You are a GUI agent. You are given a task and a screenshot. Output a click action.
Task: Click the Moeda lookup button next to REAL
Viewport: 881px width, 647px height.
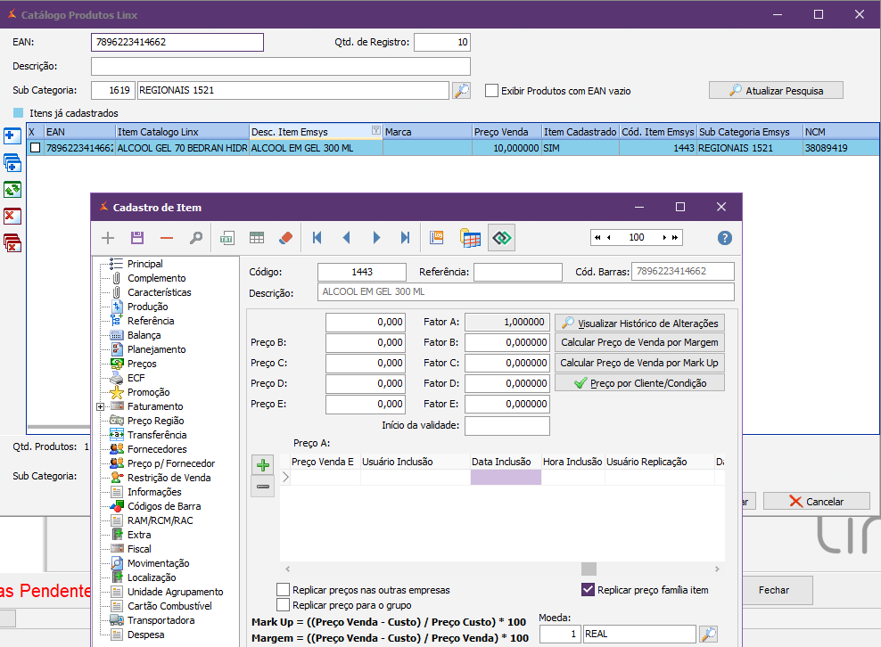[x=708, y=634]
